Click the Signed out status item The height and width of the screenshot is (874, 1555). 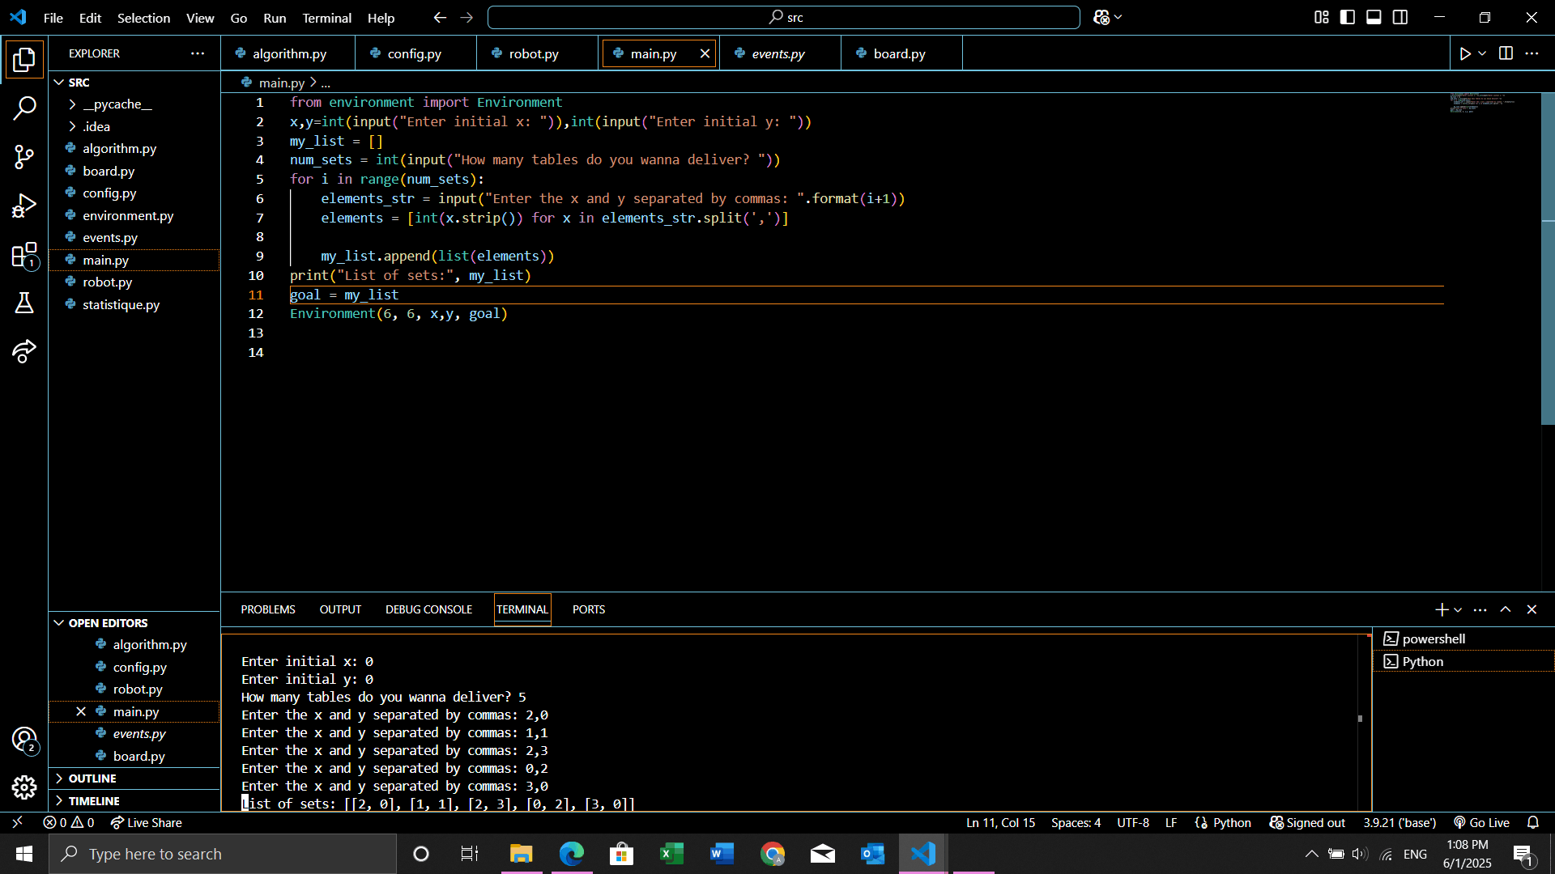(x=1307, y=822)
